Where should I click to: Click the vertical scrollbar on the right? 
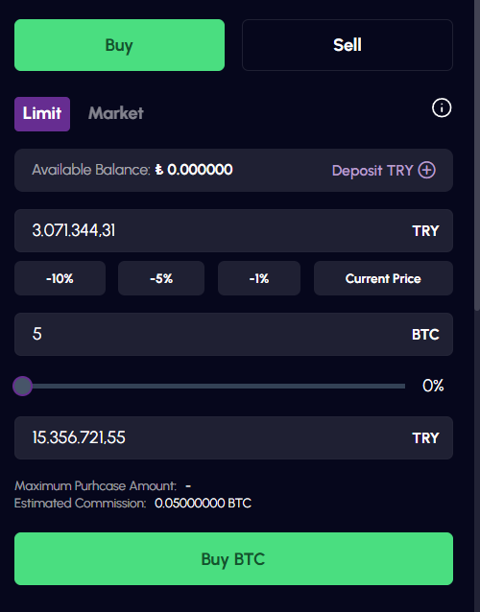(477, 156)
